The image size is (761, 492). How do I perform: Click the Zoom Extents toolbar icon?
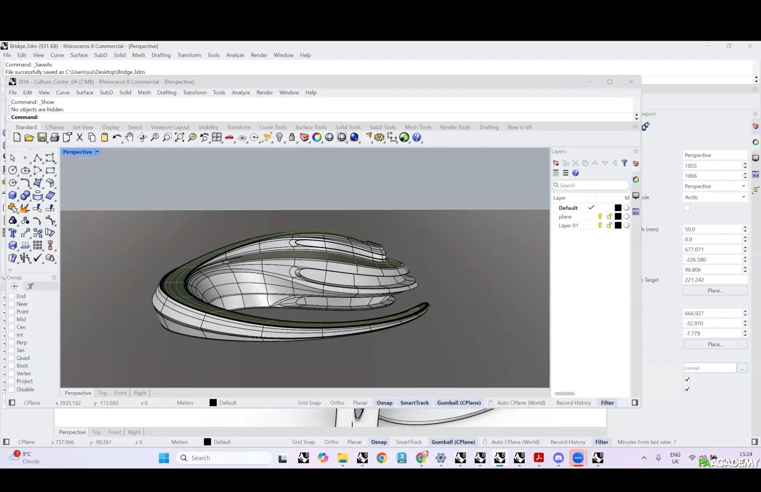click(x=179, y=138)
